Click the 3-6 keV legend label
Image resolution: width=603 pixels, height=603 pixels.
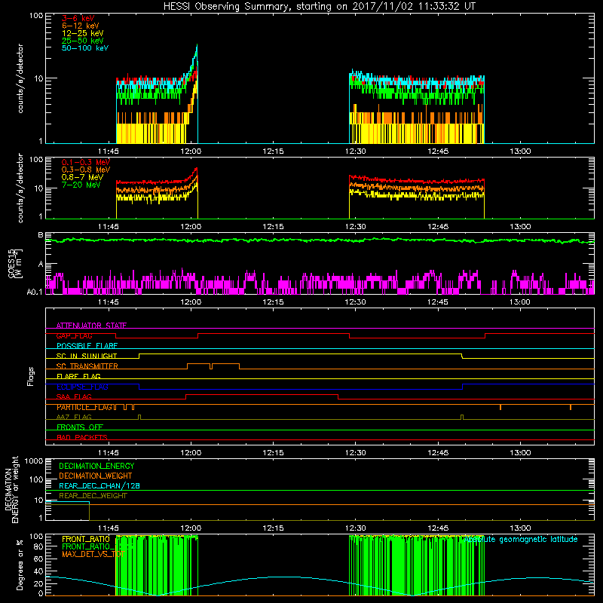(x=78, y=18)
